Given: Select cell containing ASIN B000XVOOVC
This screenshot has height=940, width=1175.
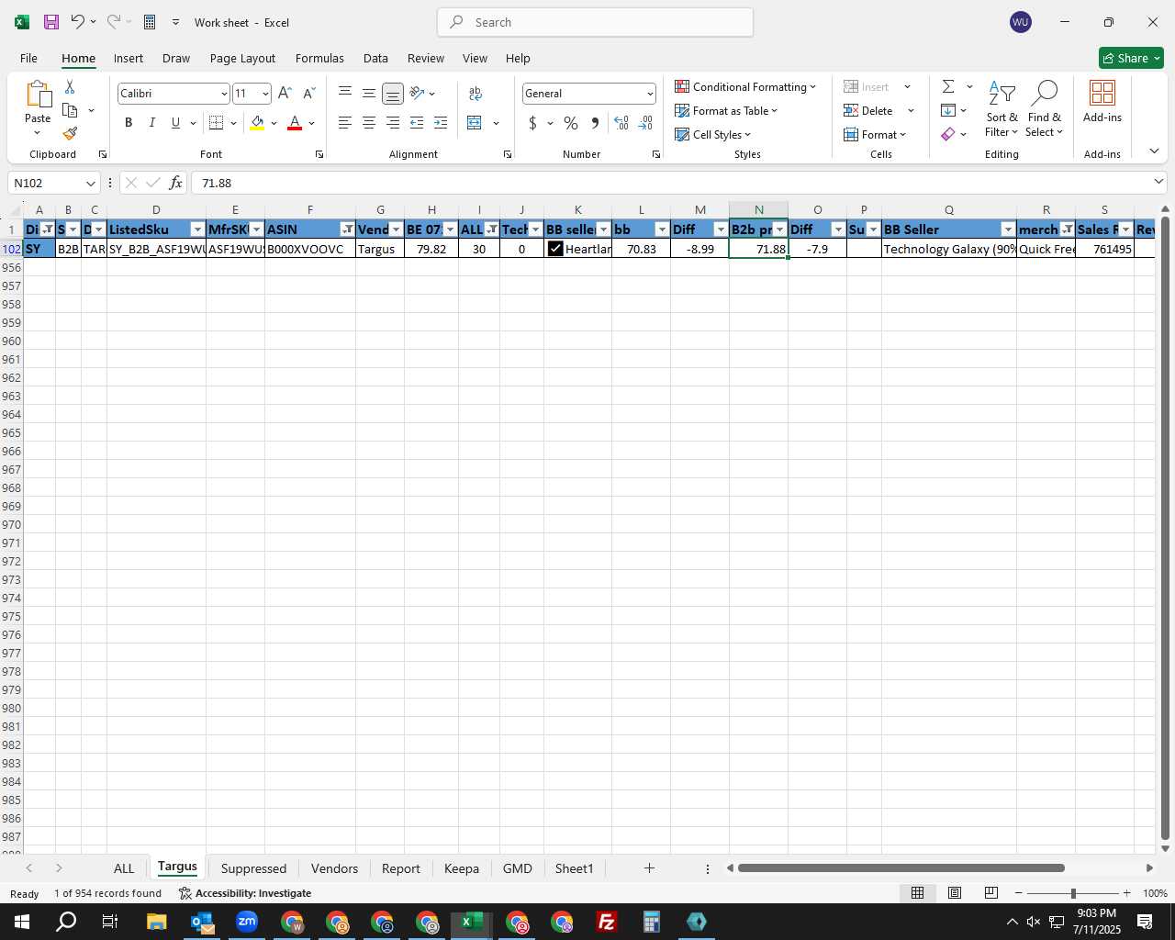Looking at the screenshot, I should (310, 249).
